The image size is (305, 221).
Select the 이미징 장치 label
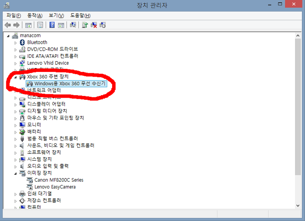coord(40,173)
